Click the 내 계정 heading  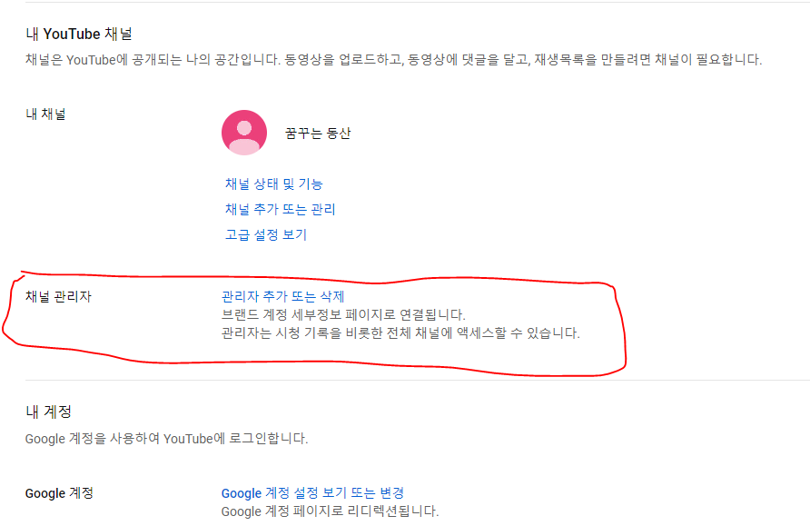pyautogui.click(x=48, y=412)
